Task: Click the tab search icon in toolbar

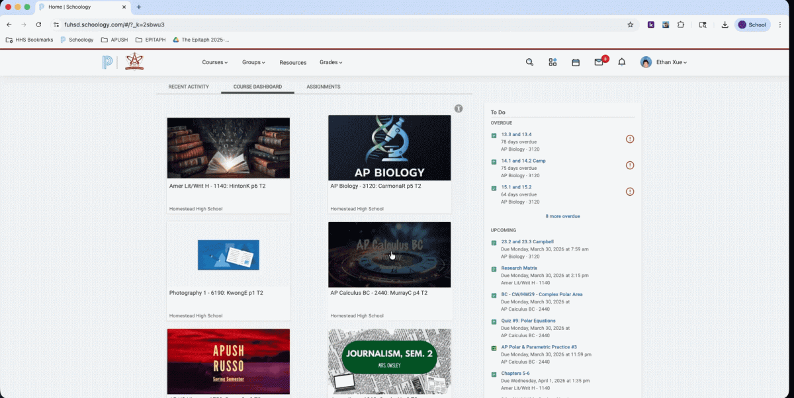Action: tap(703, 24)
